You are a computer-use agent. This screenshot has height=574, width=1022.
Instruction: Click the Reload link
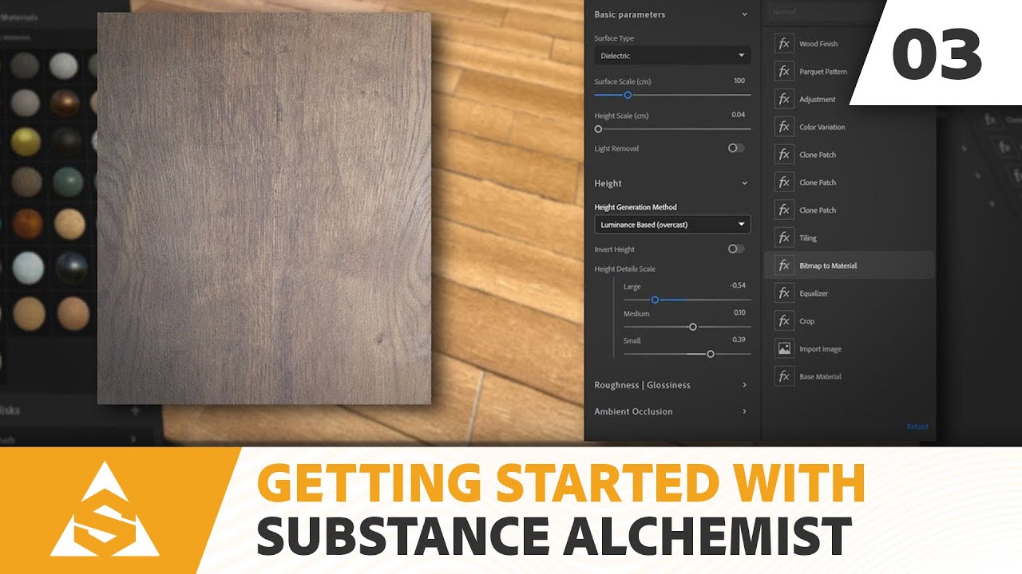[x=917, y=427]
